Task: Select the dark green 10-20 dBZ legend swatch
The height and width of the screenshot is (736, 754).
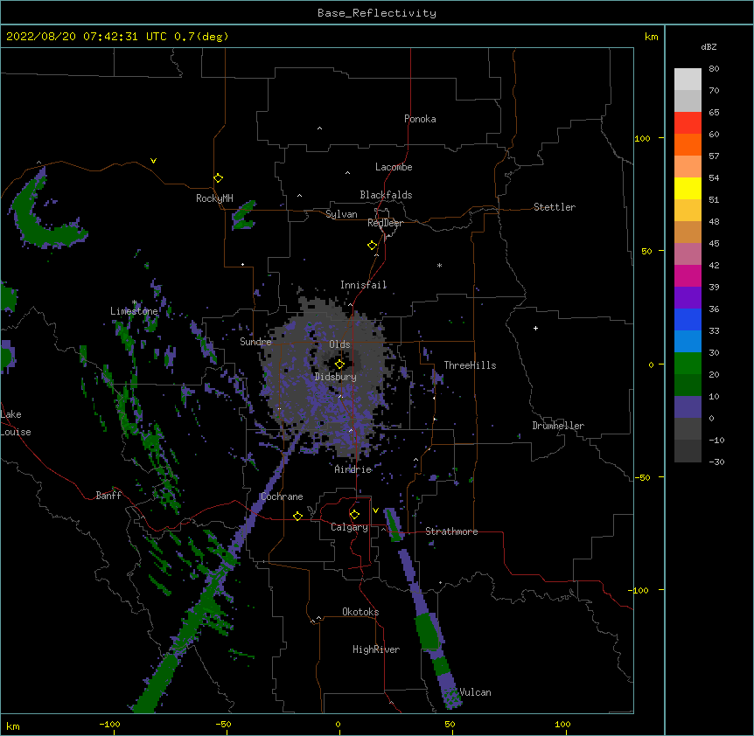Action: (688, 385)
